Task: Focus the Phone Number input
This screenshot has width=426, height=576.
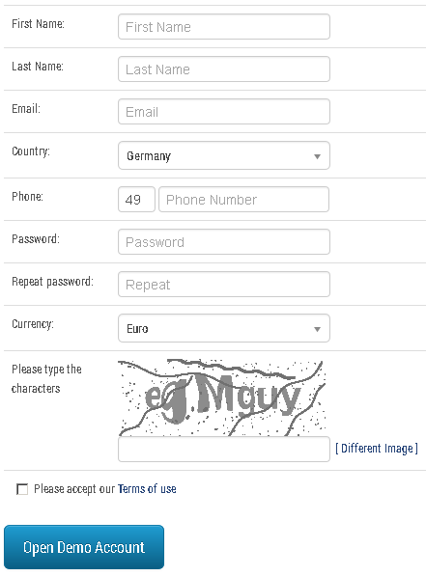Action: point(243,200)
